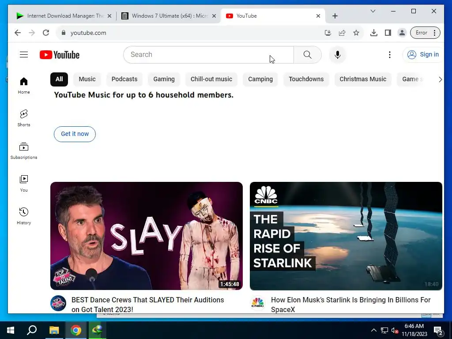The height and width of the screenshot is (339, 452).
Task: Open Shorts in the sidebar
Action: pyautogui.click(x=24, y=118)
